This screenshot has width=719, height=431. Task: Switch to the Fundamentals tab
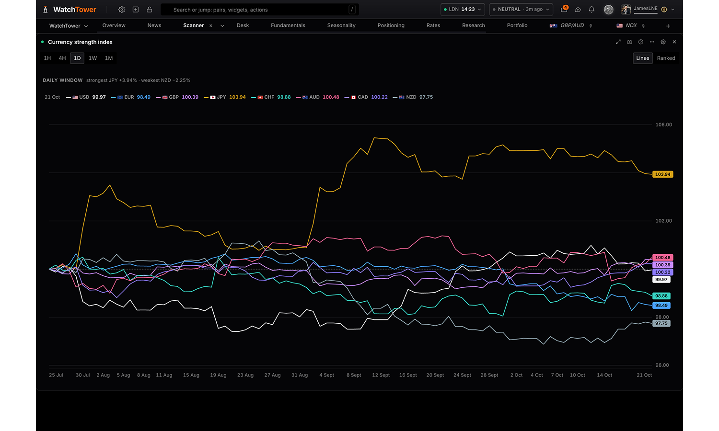coord(288,25)
